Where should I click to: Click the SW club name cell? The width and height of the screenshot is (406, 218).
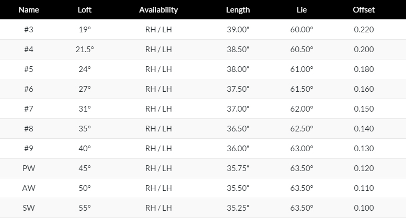(x=29, y=208)
